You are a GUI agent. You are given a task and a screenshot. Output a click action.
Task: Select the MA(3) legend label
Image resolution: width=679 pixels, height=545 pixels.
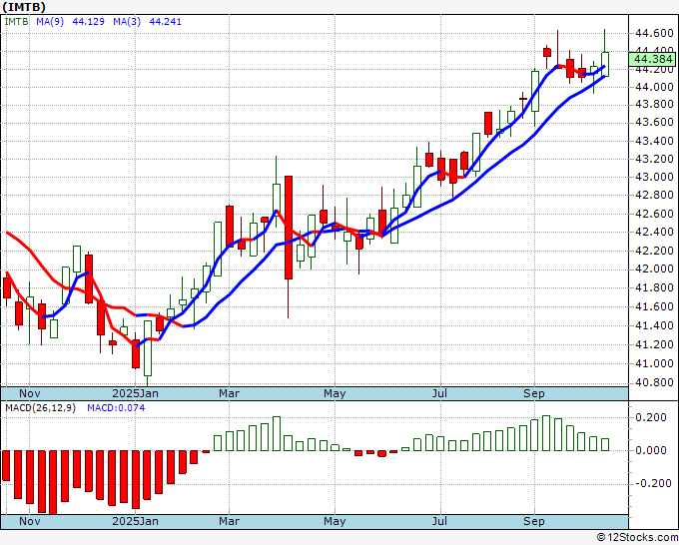(x=127, y=22)
